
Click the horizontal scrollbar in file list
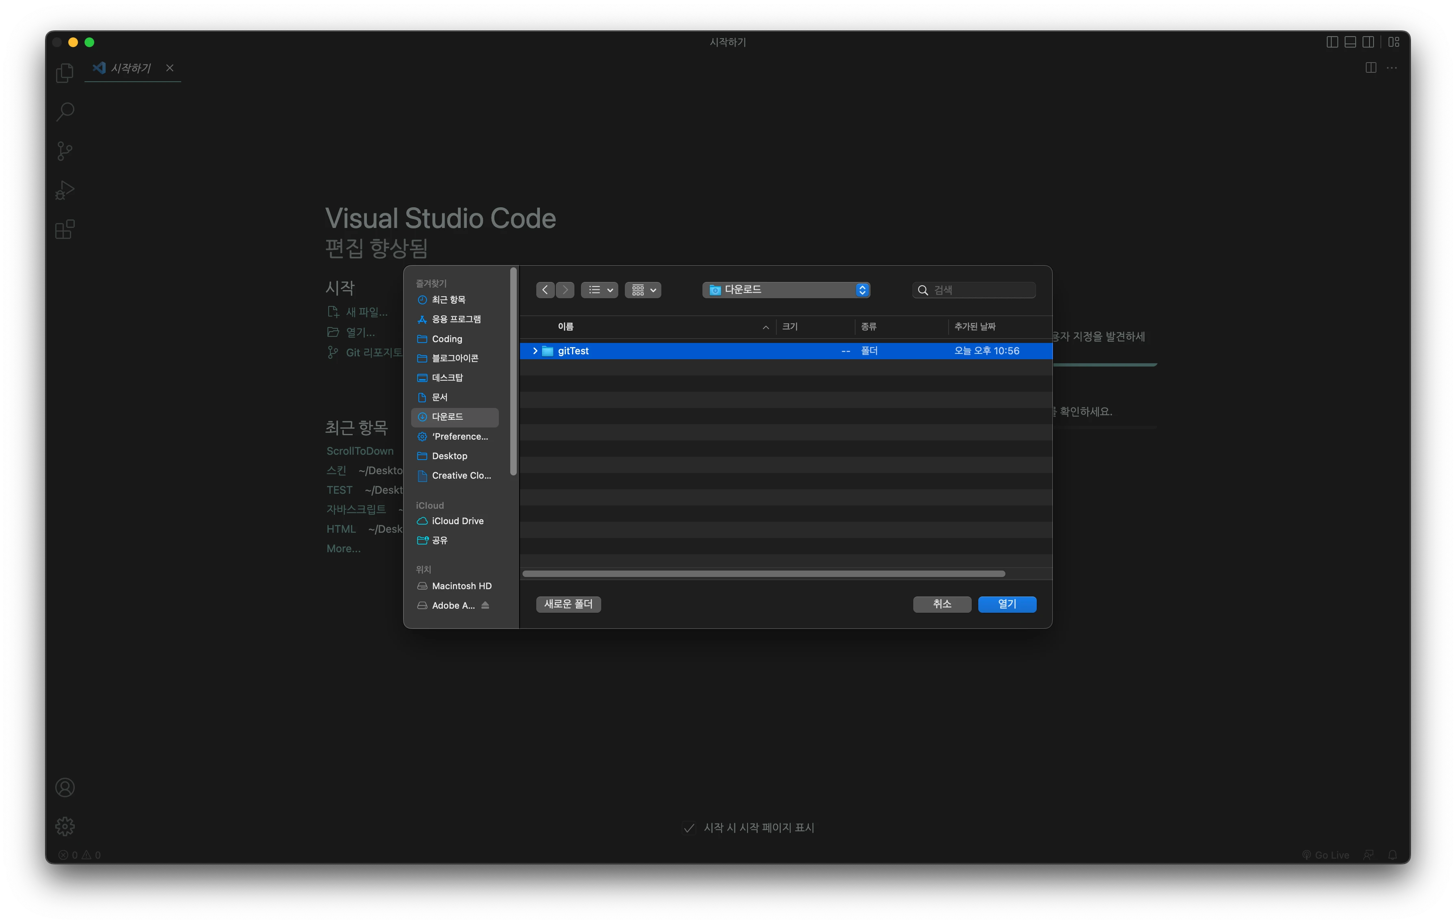(x=763, y=574)
